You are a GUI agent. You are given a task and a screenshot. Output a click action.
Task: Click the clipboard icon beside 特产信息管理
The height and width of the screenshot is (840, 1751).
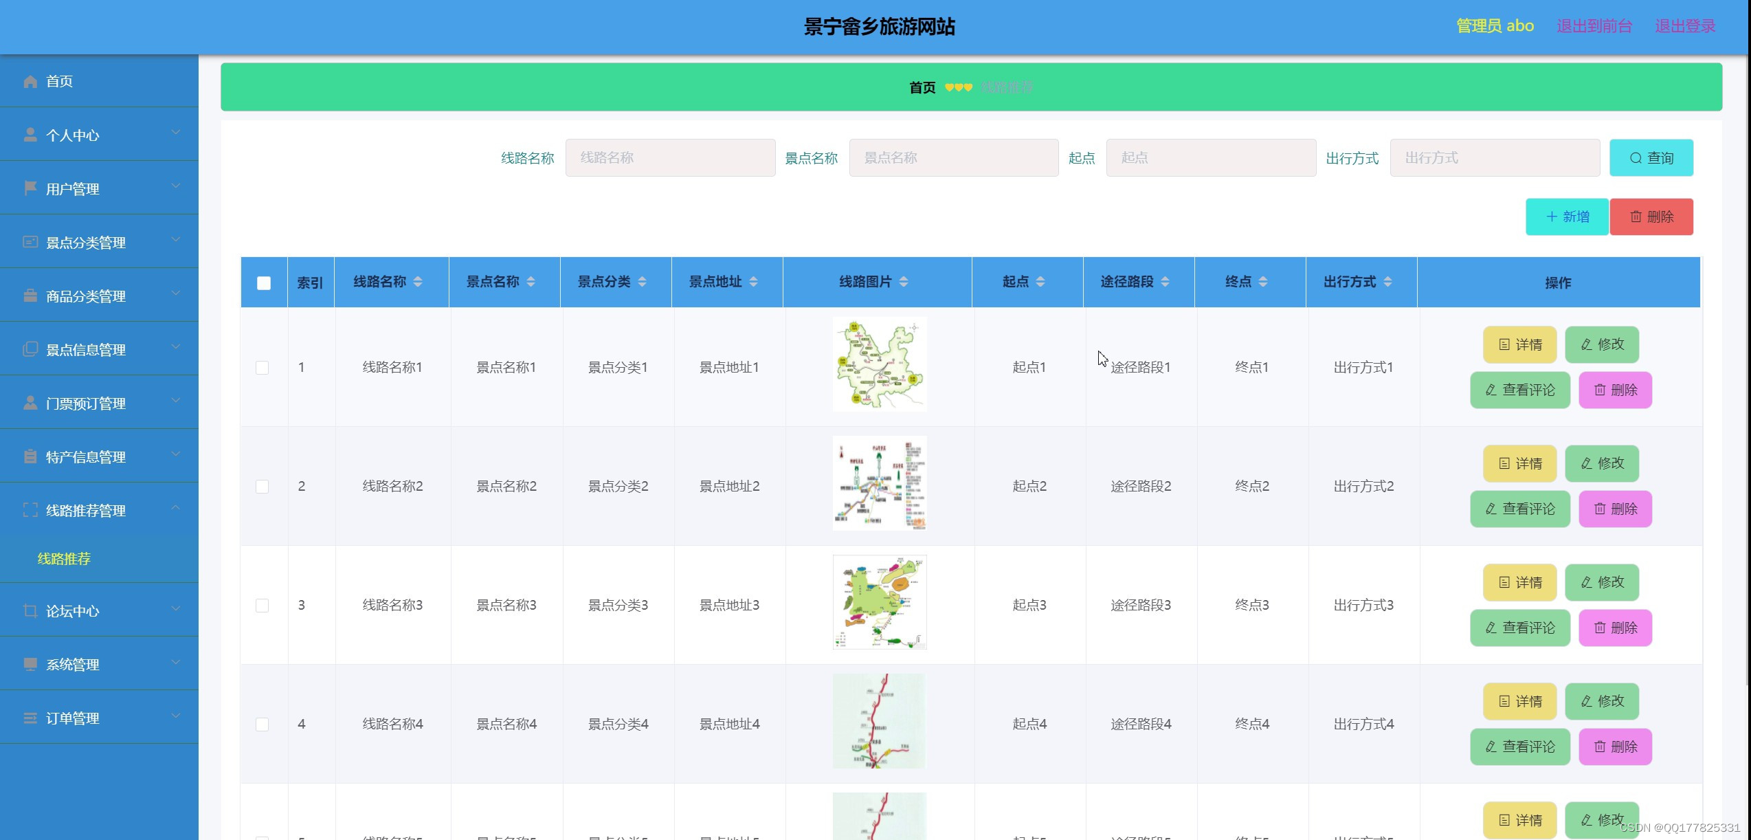[30, 456]
